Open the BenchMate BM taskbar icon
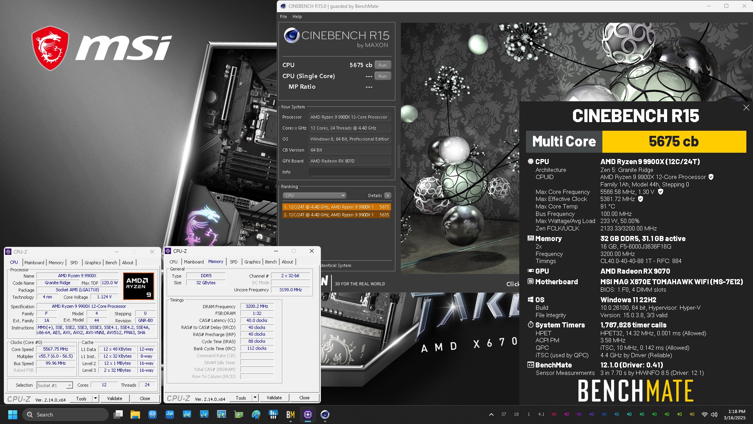753x424 pixels. tap(291, 415)
